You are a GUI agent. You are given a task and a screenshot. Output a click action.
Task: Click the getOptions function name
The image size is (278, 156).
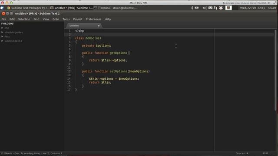point(119,53)
